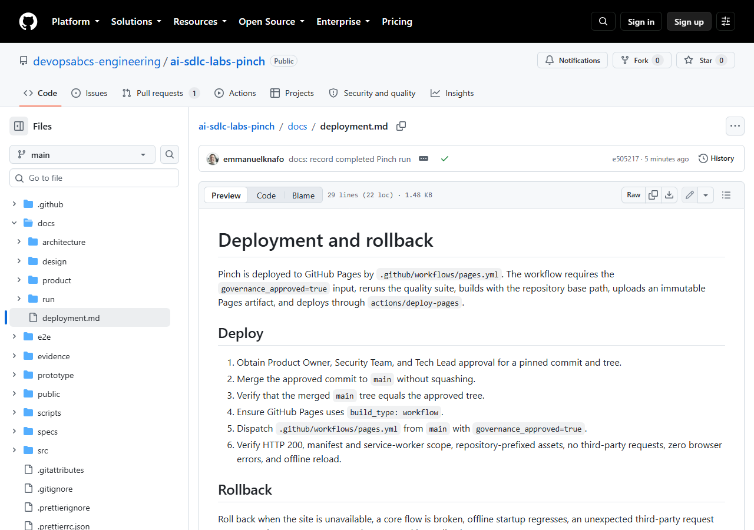754x530 pixels.
Task: Expand the Platform menu
Action: point(76,21)
